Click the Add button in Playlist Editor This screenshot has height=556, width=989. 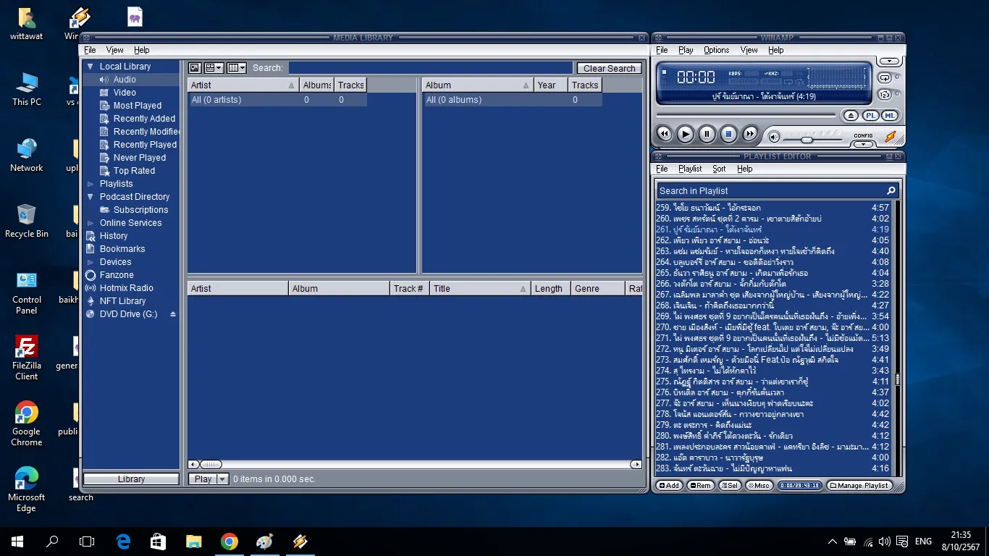[669, 486]
